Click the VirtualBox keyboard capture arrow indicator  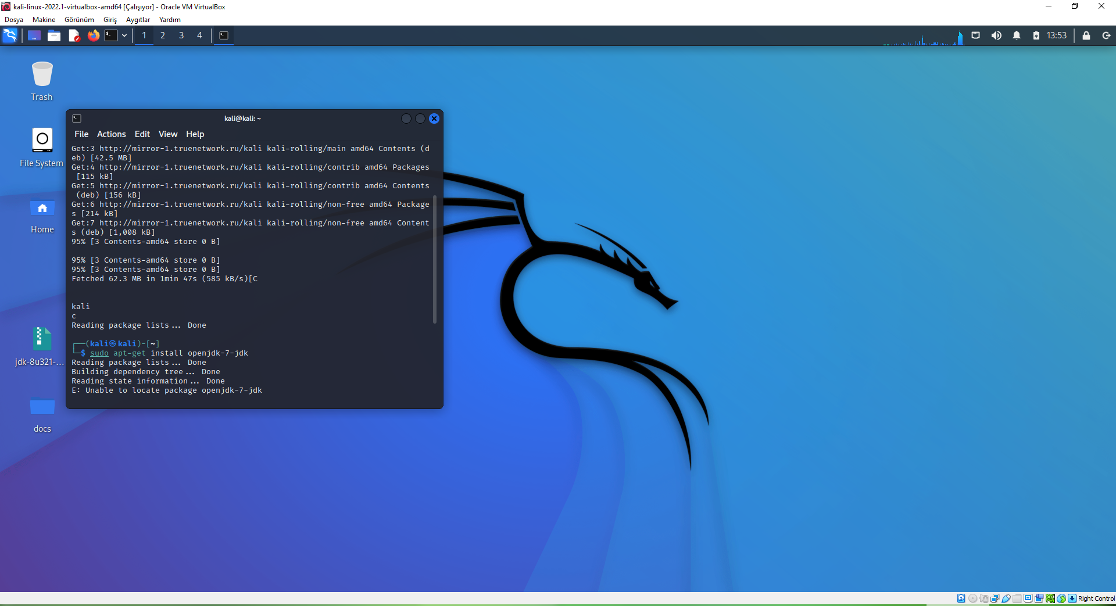[x=1072, y=598]
